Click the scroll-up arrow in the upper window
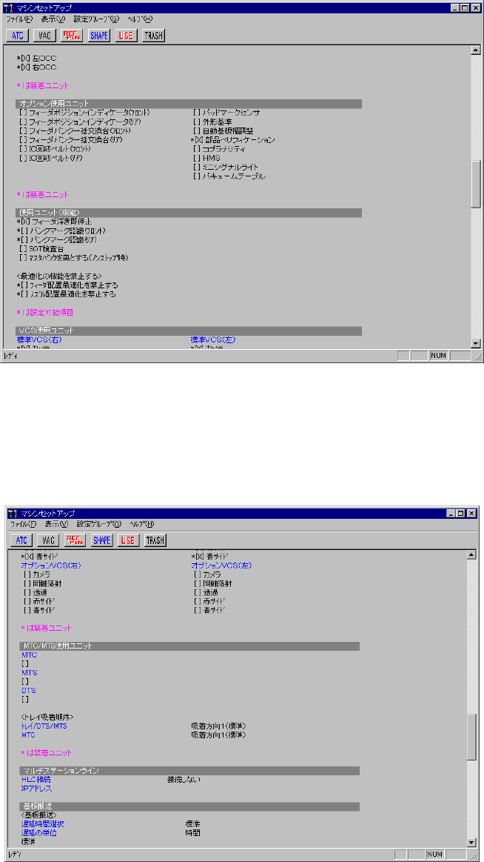This screenshot has height=862, width=484. [476, 50]
